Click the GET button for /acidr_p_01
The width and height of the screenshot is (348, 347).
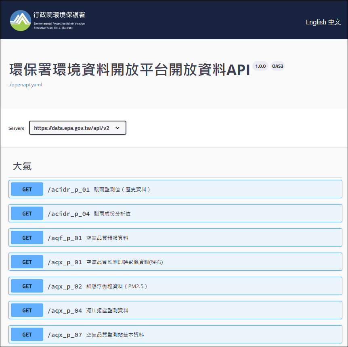(27, 189)
